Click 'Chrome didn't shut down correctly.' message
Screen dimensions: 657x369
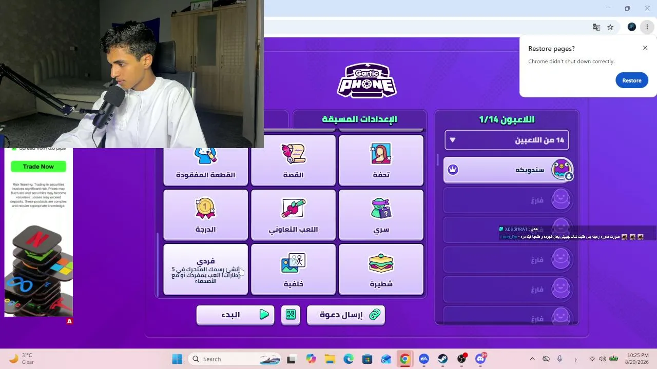click(571, 61)
